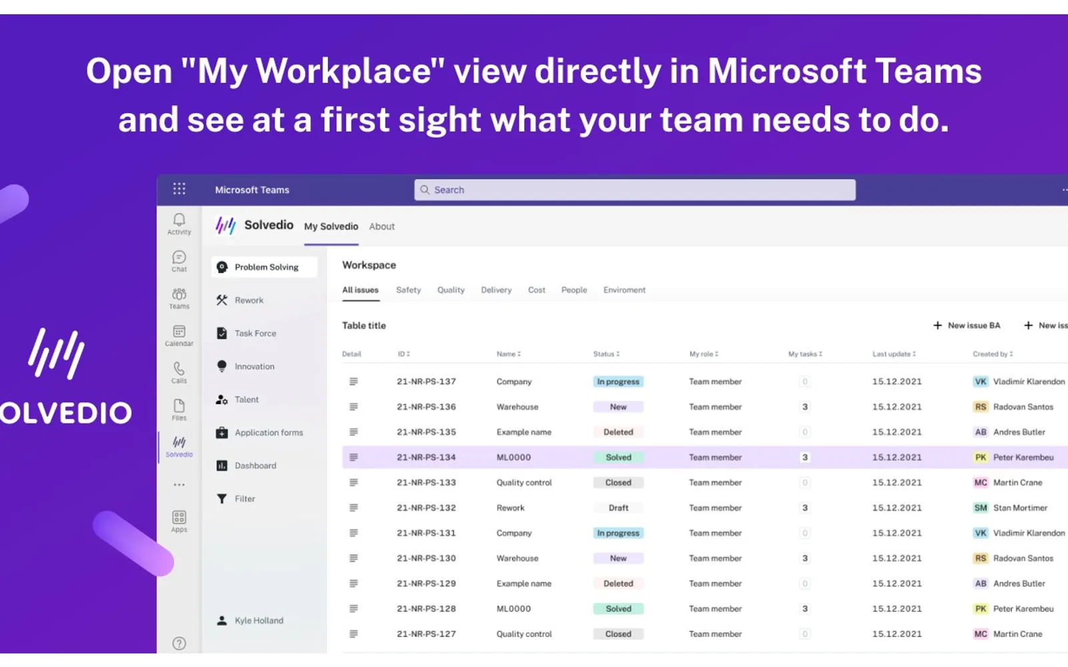1068x667 pixels.
Task: Open Chat in Teams sidebar
Action: (179, 261)
